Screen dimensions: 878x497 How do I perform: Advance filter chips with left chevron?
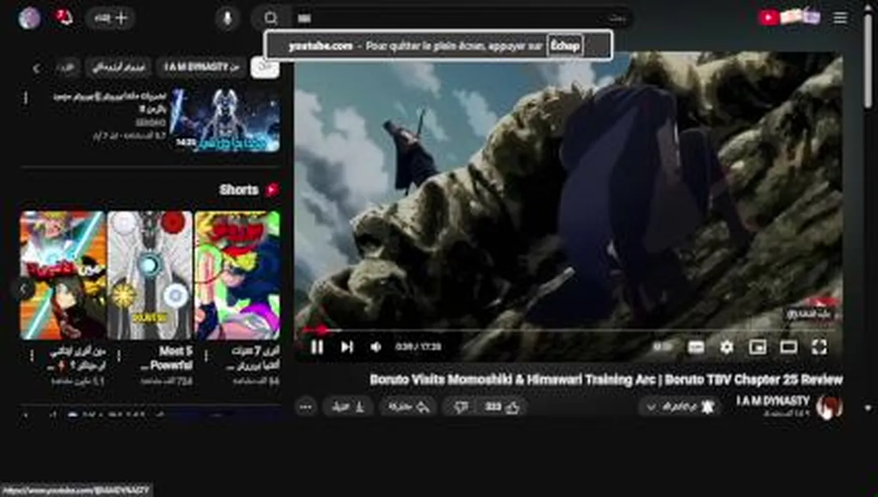pyautogui.click(x=36, y=68)
